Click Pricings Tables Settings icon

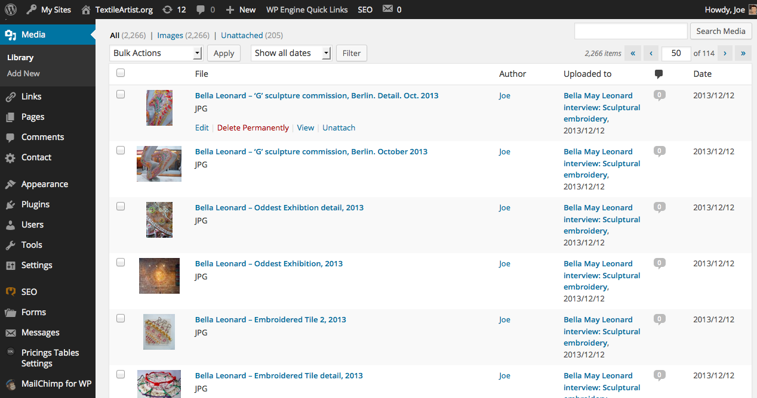(x=10, y=352)
